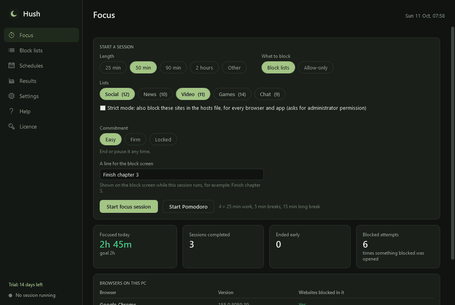Set commitment level to Locked
This screenshot has width=455, height=305.
pos(163,139)
